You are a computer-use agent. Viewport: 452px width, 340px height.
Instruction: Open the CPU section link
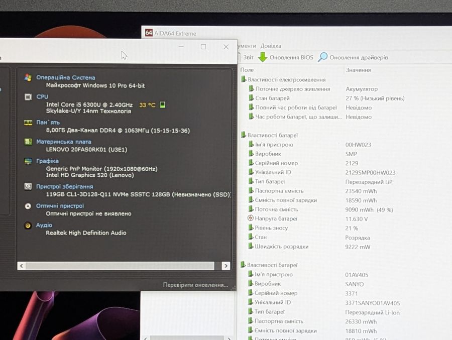(x=42, y=96)
